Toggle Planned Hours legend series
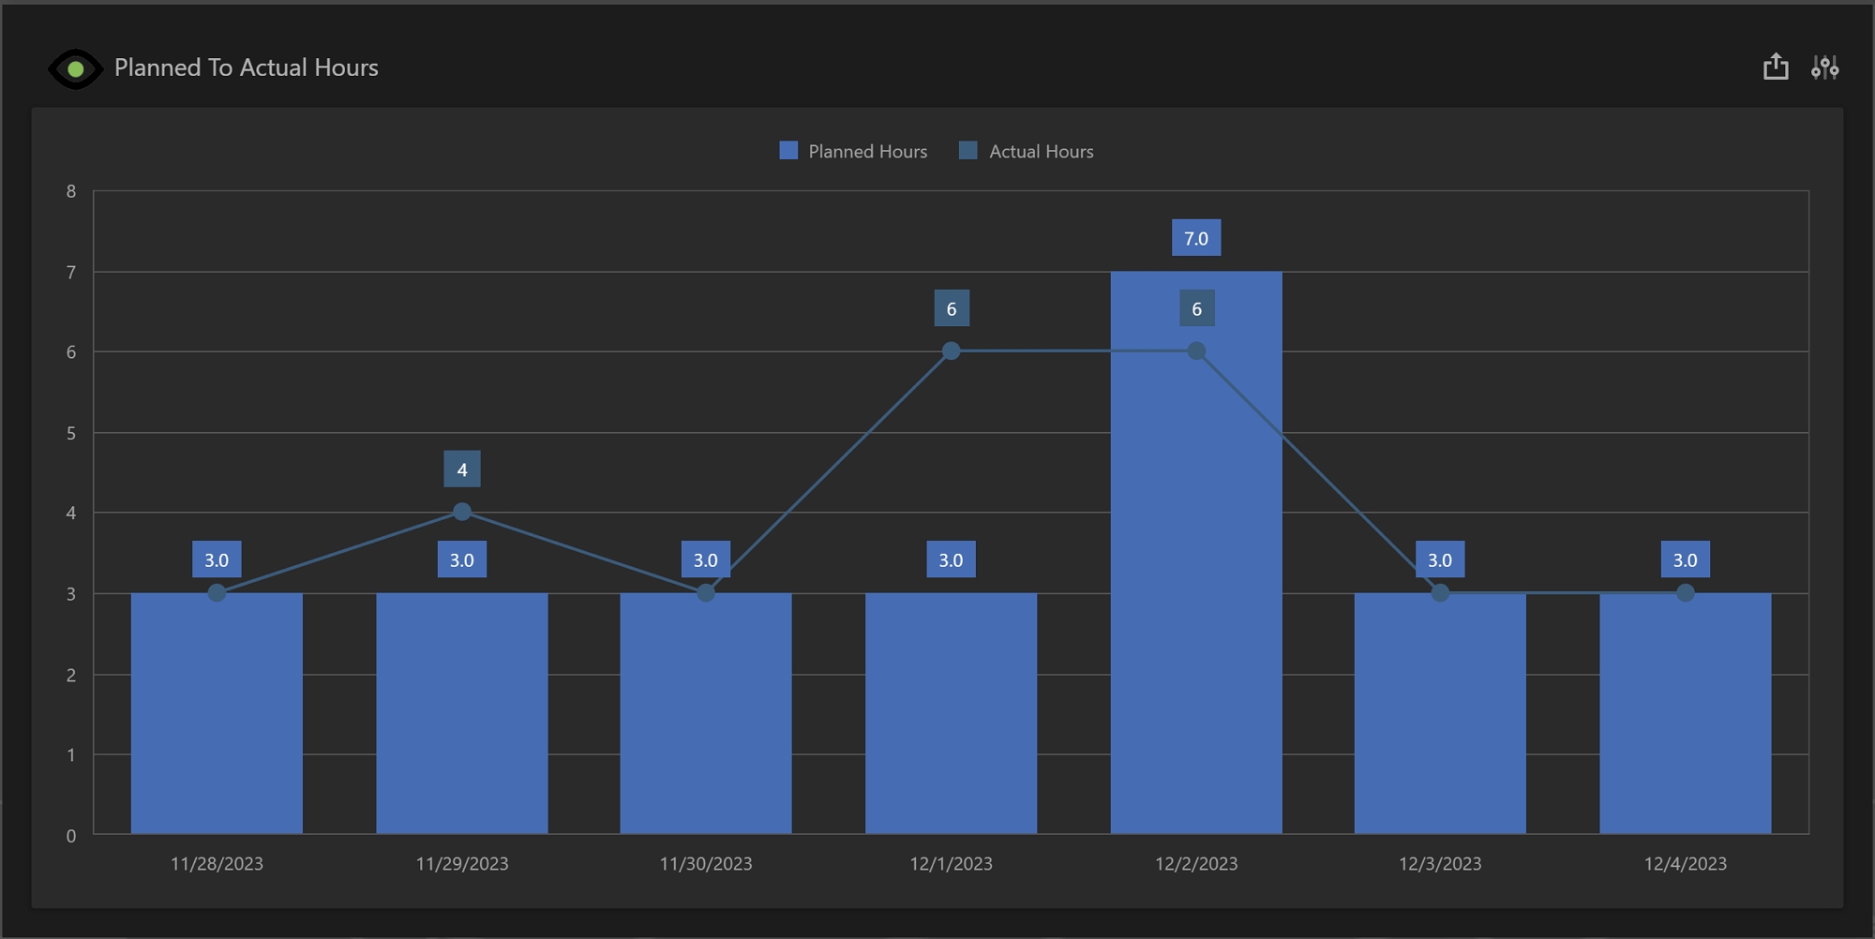Image resolution: width=1875 pixels, height=939 pixels. (x=867, y=152)
